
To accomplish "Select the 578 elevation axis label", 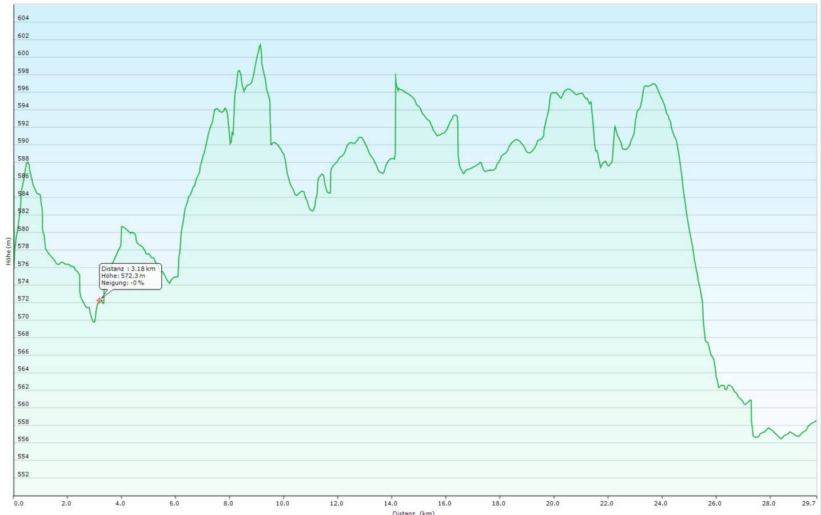I will click(23, 247).
